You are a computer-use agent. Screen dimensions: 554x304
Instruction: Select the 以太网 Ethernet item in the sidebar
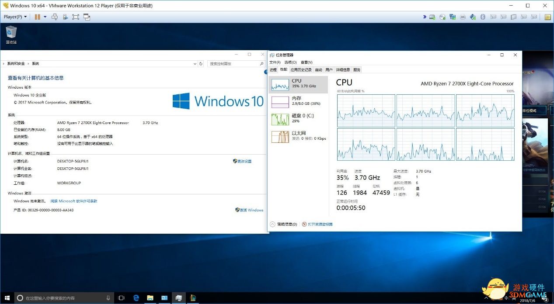[298, 136]
